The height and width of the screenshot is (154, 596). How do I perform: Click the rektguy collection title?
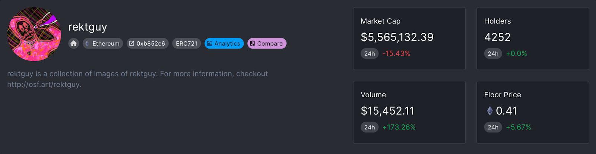88,27
